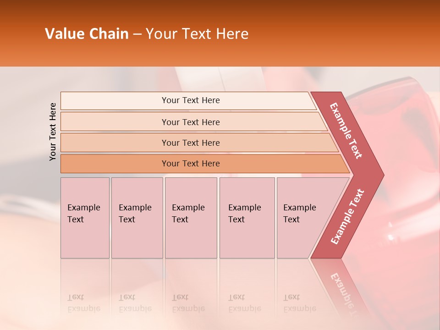Click the vertical 'Your Text Here' side label
440x330 pixels.
53,132
